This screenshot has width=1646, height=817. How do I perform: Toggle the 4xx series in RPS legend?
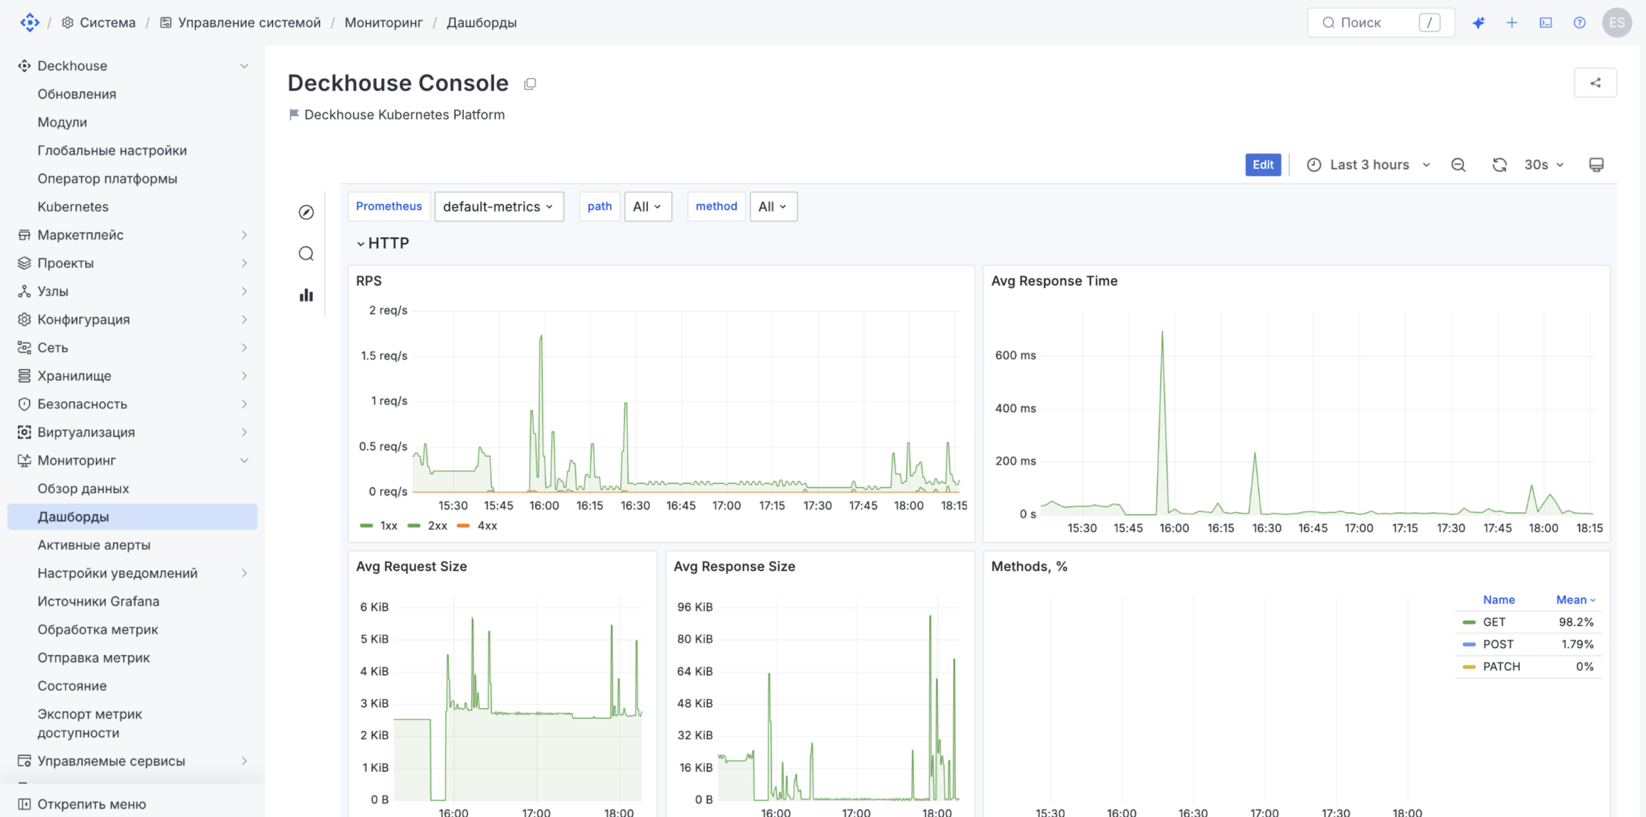click(x=477, y=526)
